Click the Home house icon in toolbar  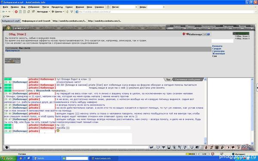coord(28,12)
